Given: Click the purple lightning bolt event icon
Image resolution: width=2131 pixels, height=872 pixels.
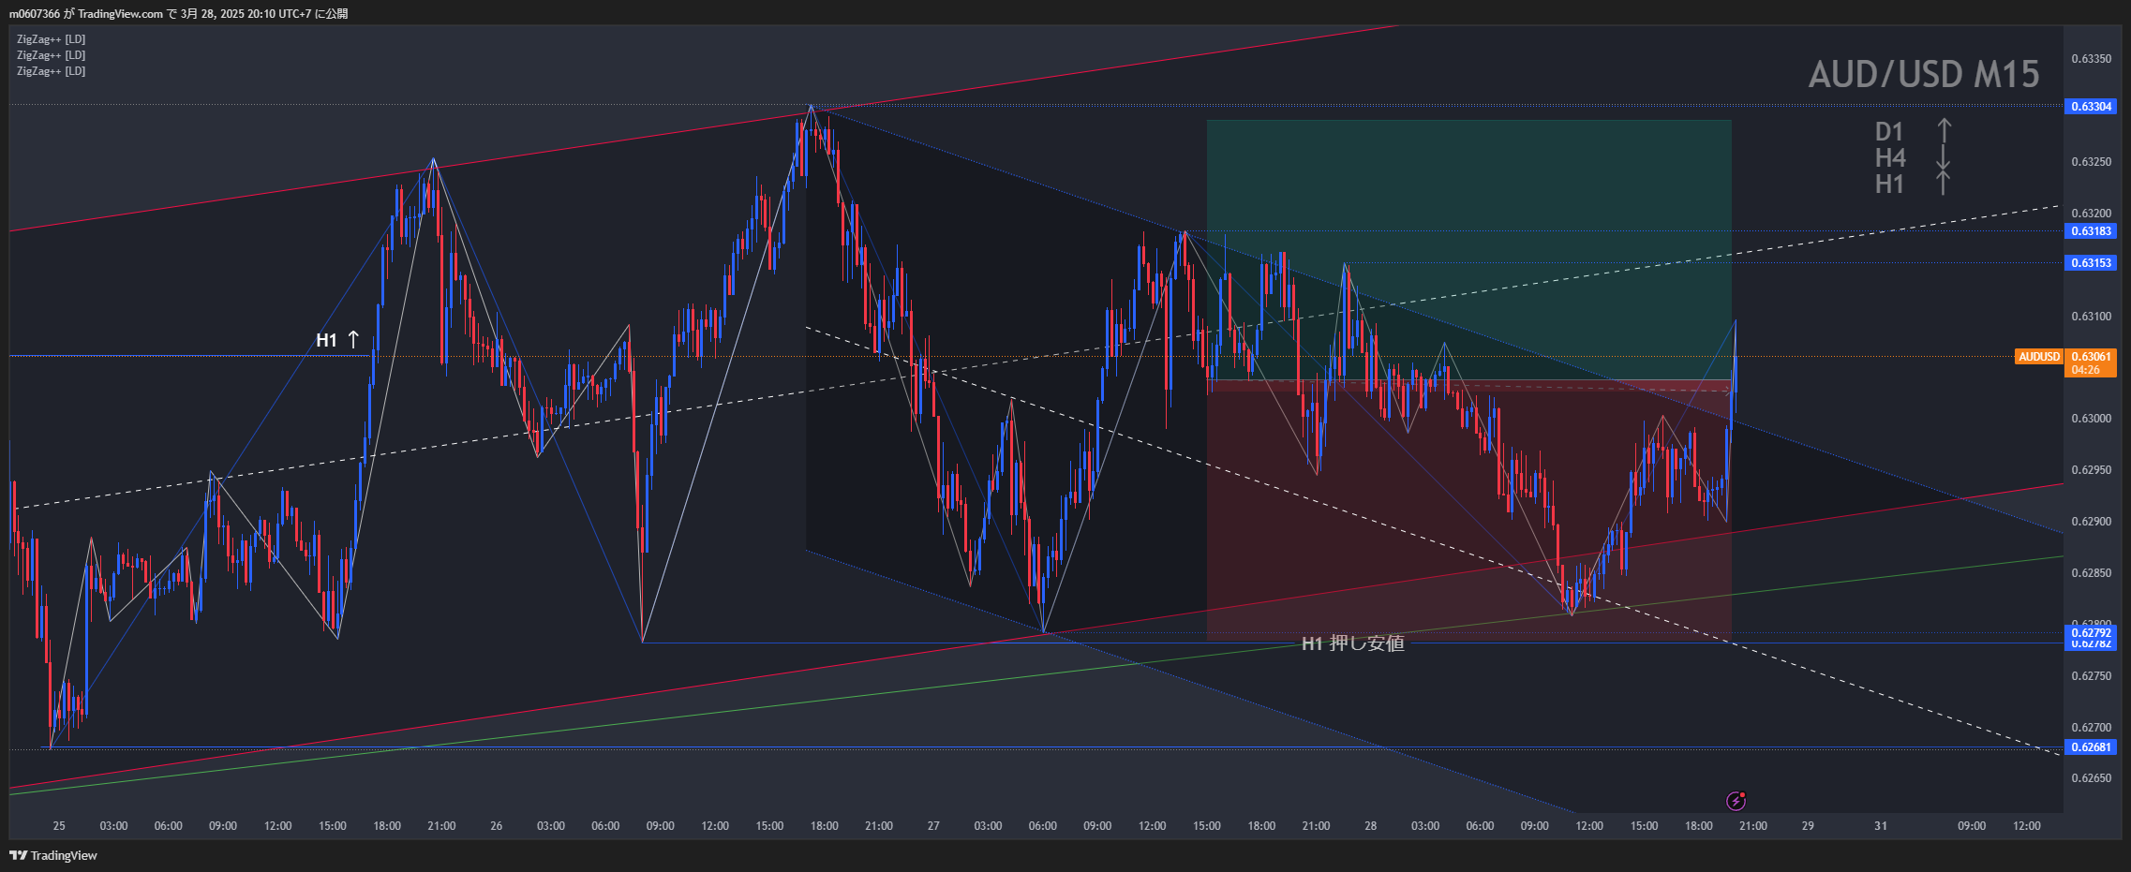Looking at the screenshot, I should [x=1736, y=801].
